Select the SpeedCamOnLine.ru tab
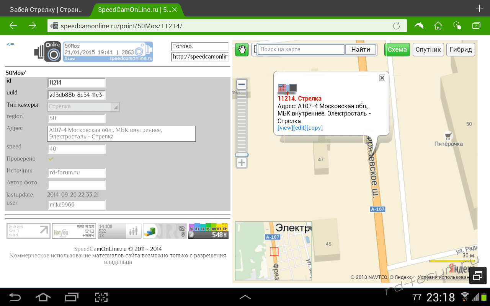The height and width of the screenshot is (306, 490). coord(134,10)
